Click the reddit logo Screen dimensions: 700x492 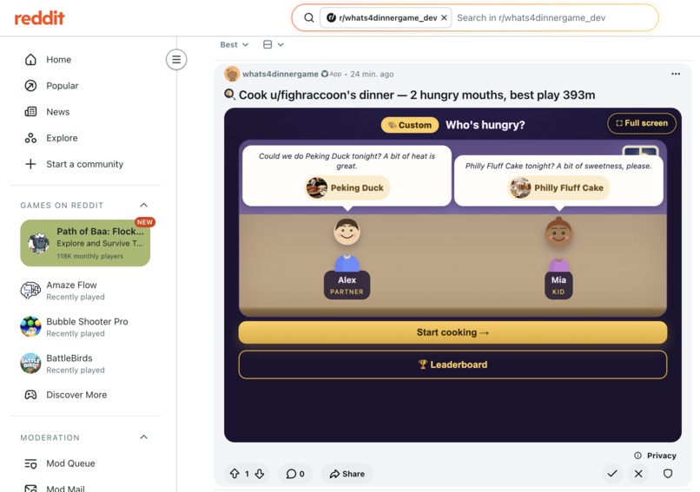coord(39,18)
